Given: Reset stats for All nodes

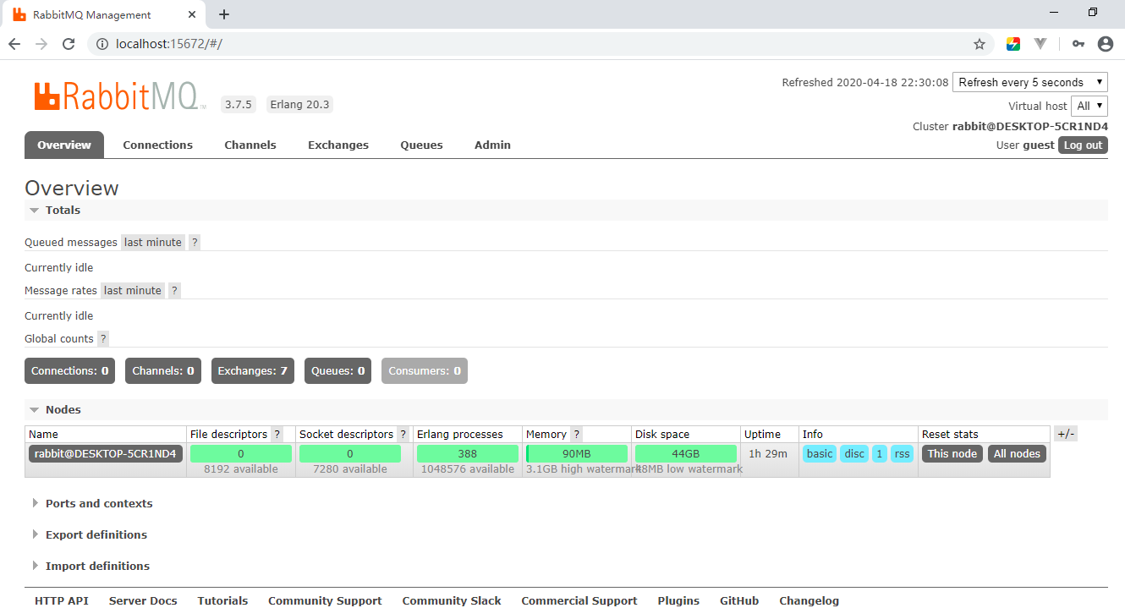Looking at the screenshot, I should tap(1018, 454).
